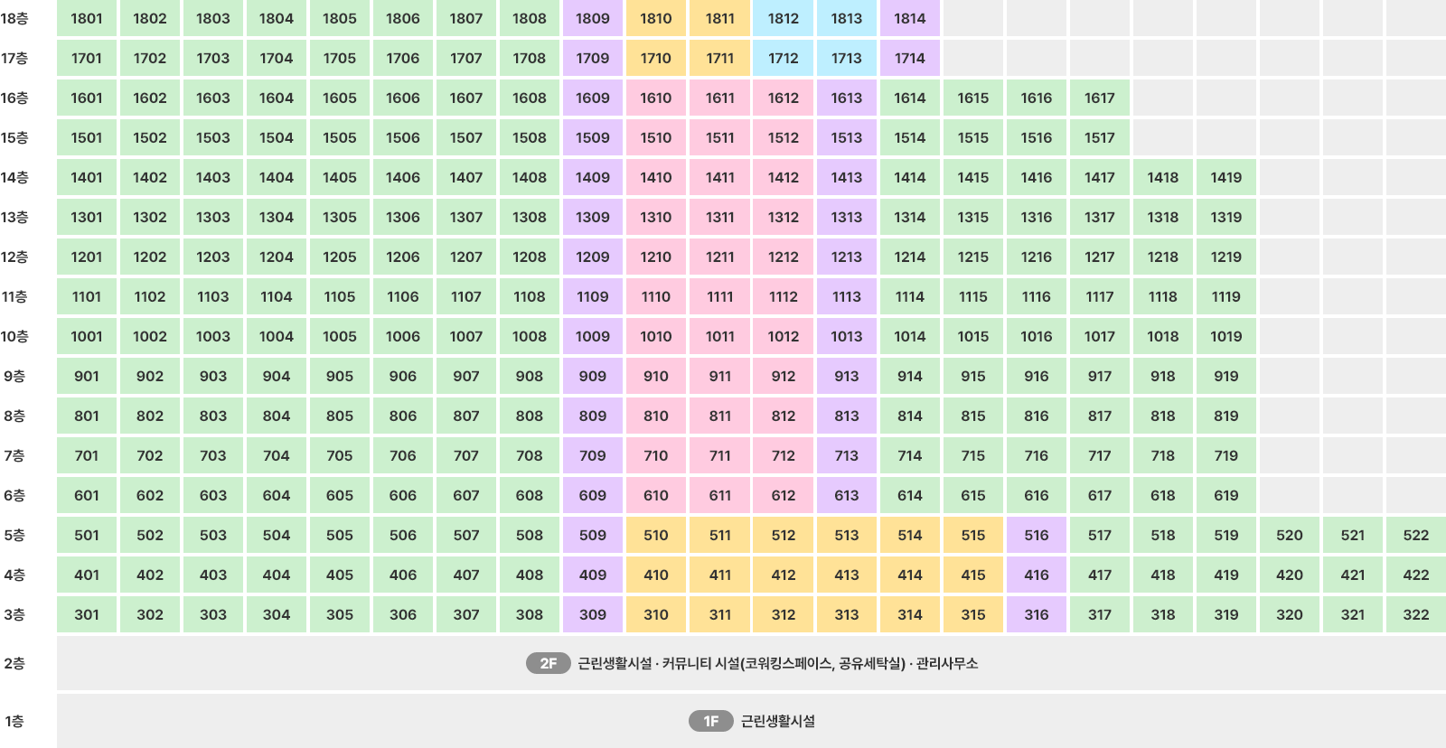The height and width of the screenshot is (748, 1446).
Task: Choose unit 1810 yellow cell
Action: (656, 18)
